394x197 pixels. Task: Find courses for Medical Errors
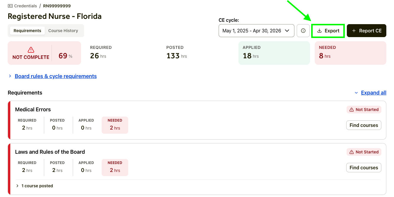pyautogui.click(x=364, y=125)
